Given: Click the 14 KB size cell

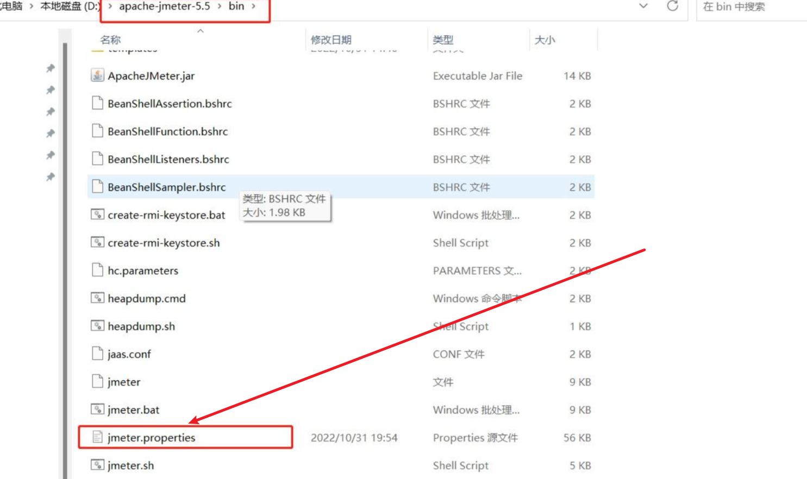Looking at the screenshot, I should click(577, 76).
